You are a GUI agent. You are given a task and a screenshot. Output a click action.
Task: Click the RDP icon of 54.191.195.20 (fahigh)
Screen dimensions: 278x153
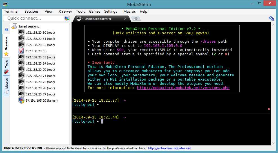[21, 101]
